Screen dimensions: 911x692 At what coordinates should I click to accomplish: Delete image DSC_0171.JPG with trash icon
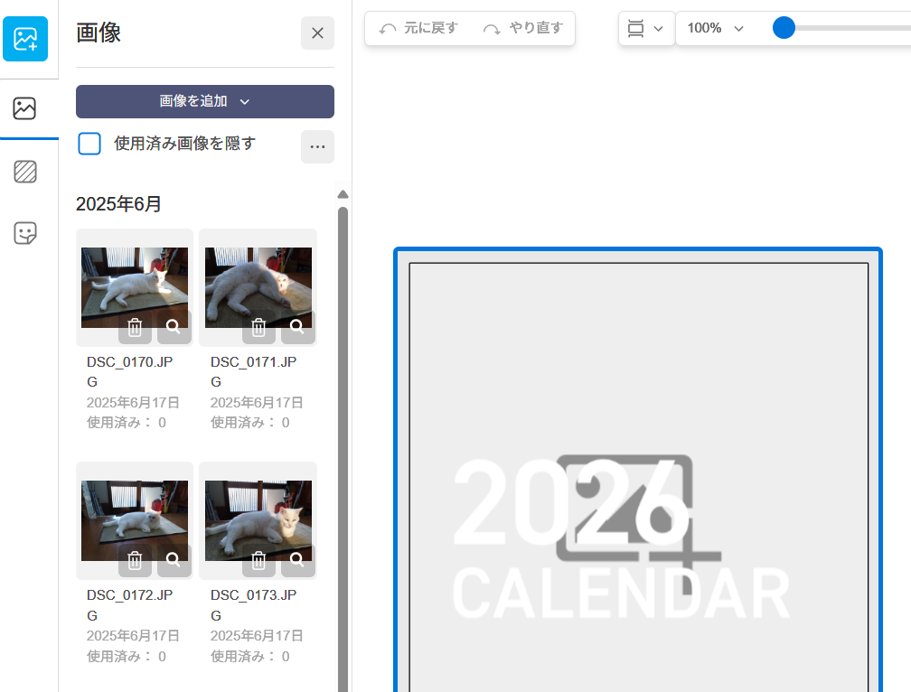258,327
